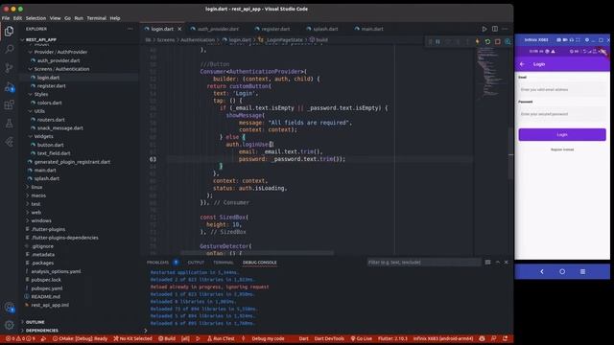
Task: Open the Selection menu
Action: tap(35, 18)
